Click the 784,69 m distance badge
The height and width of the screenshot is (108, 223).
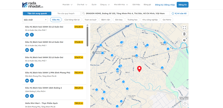[79, 88]
